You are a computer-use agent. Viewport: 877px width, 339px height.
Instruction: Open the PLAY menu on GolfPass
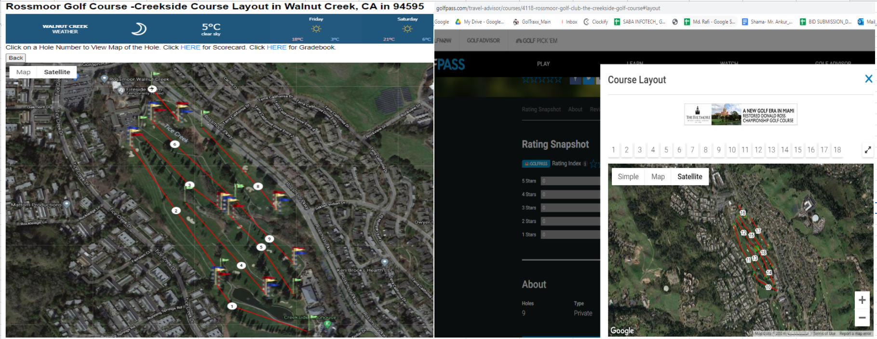(x=543, y=64)
